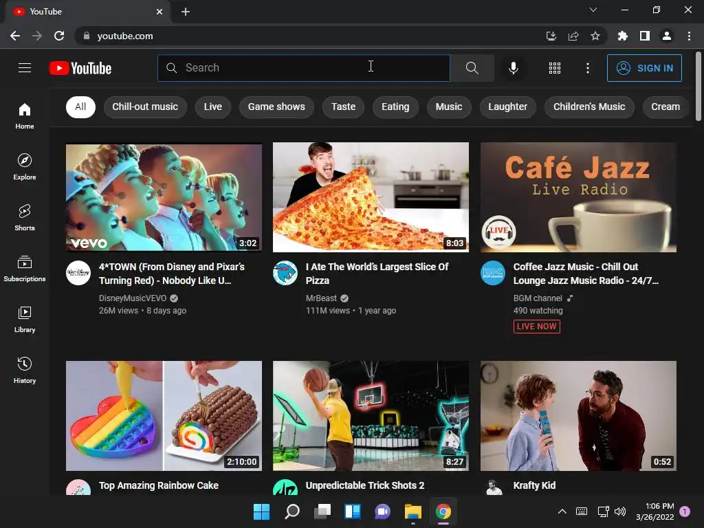Screen dimensions: 704x528
Task: Open History in sidebar
Action: tap(25, 370)
